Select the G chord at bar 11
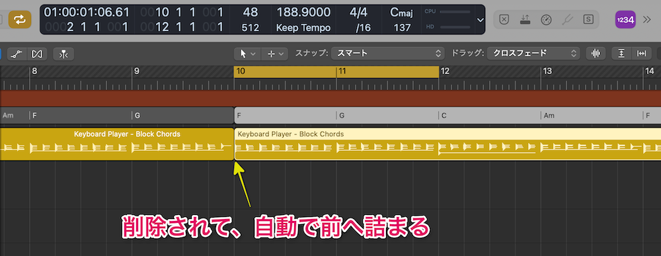 387,115
